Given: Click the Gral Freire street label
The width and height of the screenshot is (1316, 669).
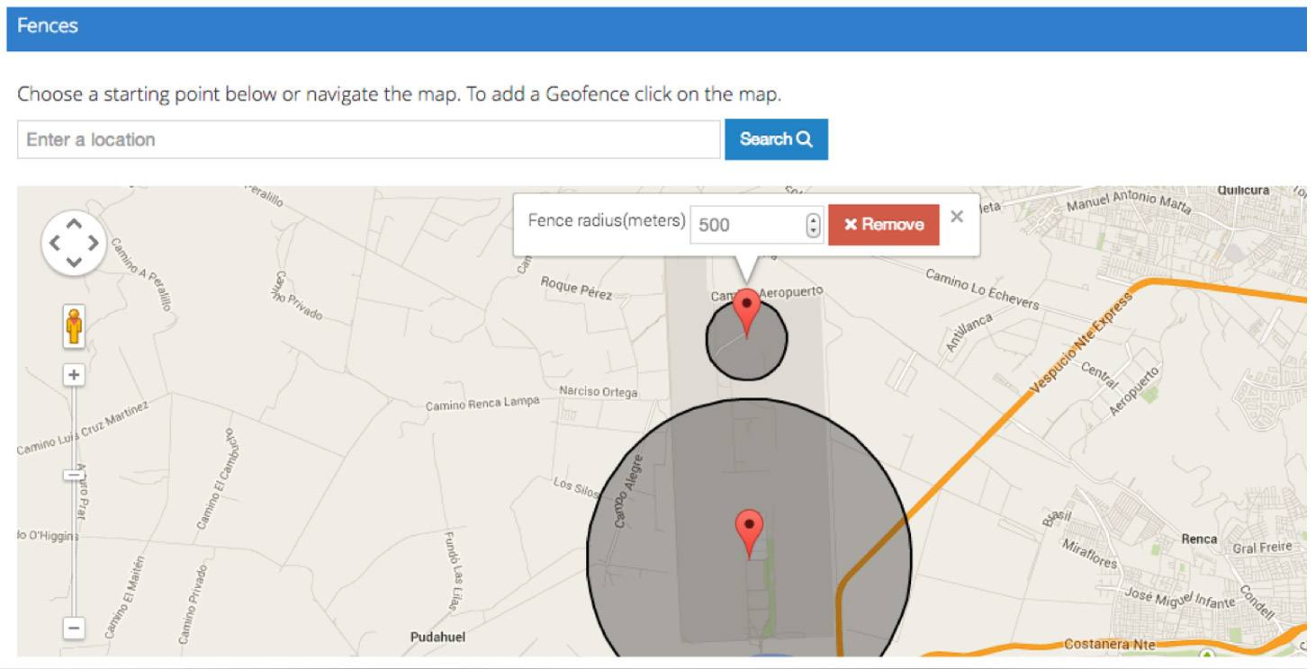Looking at the screenshot, I should pyautogui.click(x=1262, y=547).
